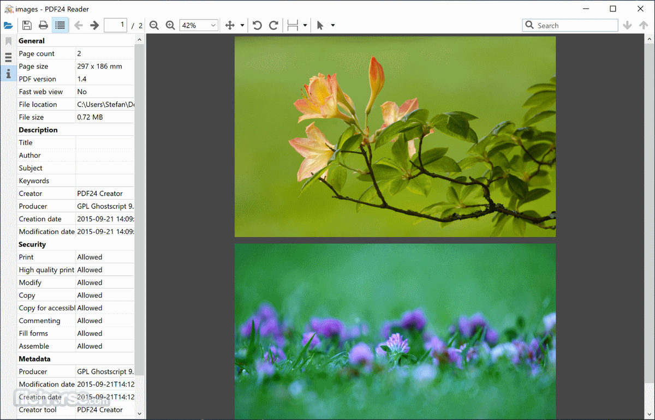Click the Producer label under Description
The width and height of the screenshot is (655, 420).
33,206
